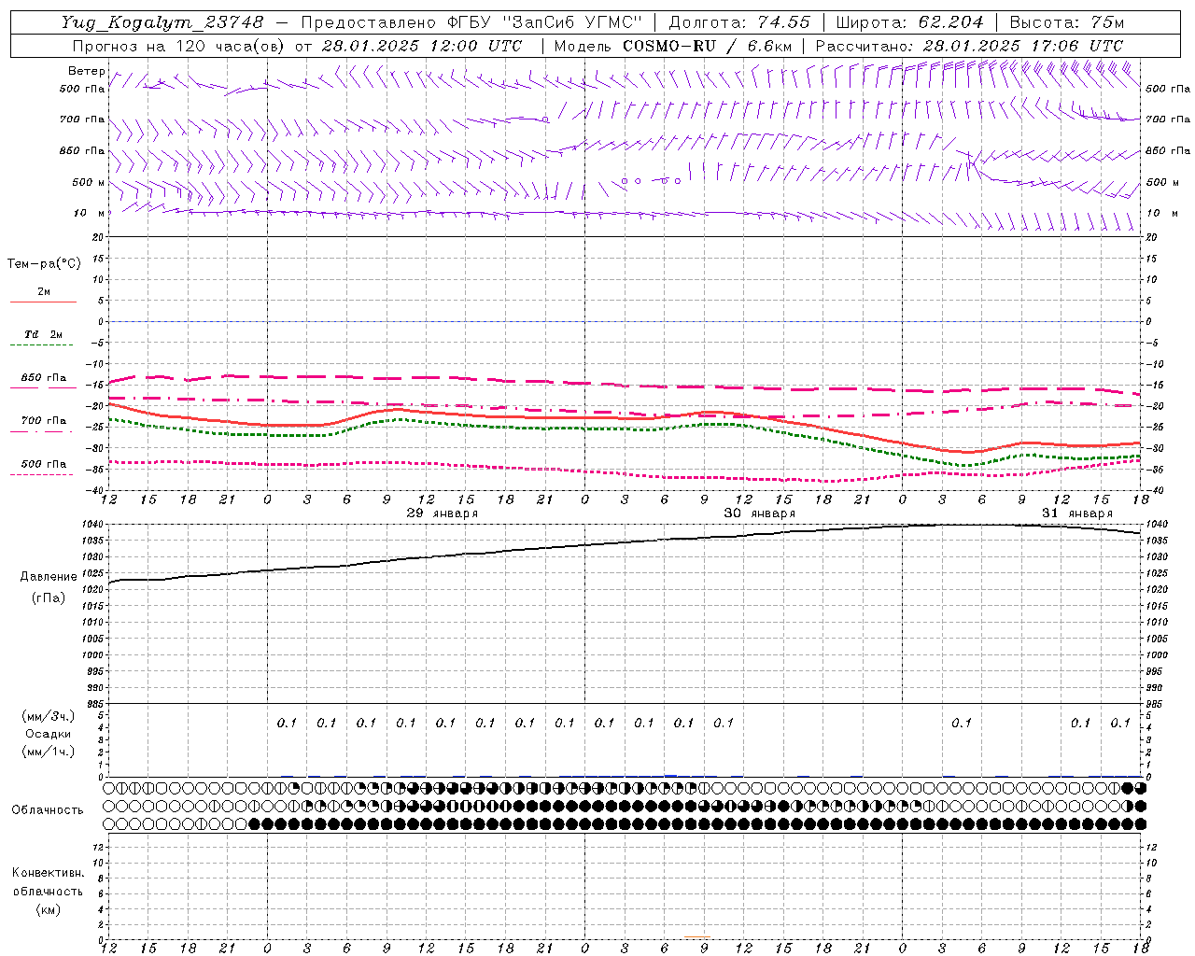Click the text Прогноз на 120 часа(ов)
1195x956 pixels.
coord(179,46)
